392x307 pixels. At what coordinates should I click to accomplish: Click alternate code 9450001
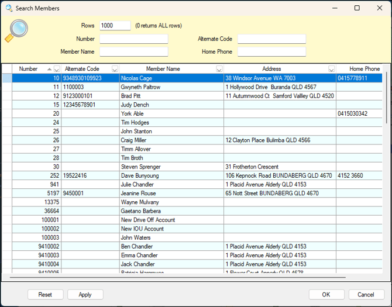click(73, 194)
